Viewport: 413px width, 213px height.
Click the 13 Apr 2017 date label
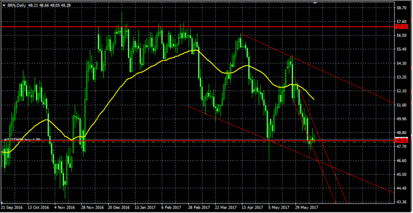tap(252, 207)
